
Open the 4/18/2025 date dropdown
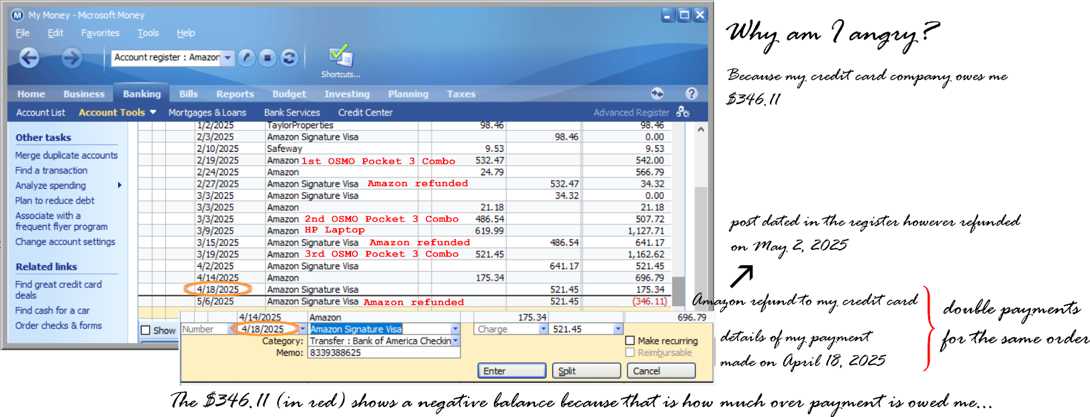click(x=303, y=329)
